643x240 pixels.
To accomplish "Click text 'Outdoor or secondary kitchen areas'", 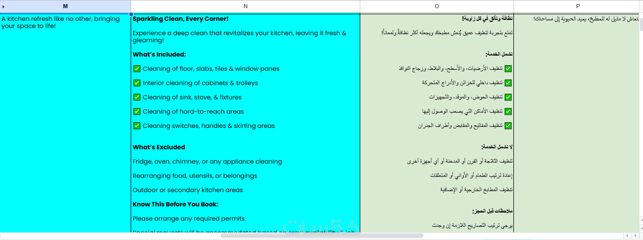I will (x=188, y=190).
